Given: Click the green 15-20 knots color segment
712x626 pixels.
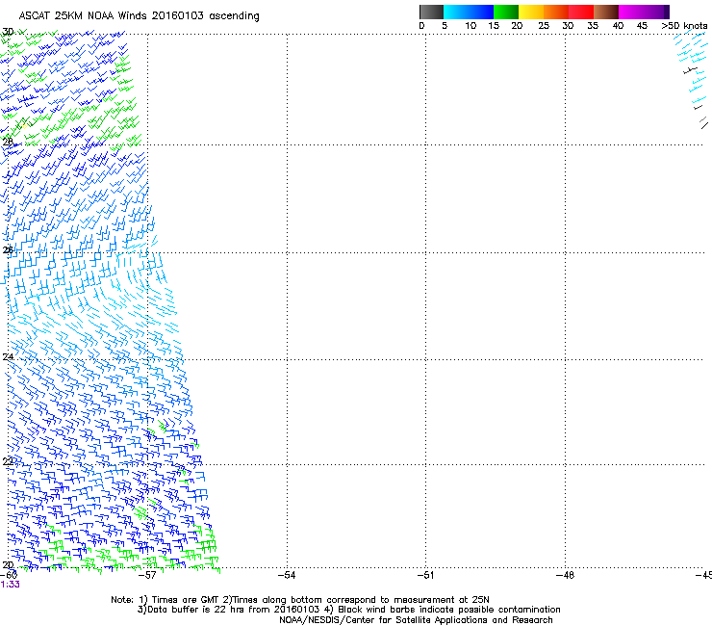Looking at the screenshot, I should 506,12.
